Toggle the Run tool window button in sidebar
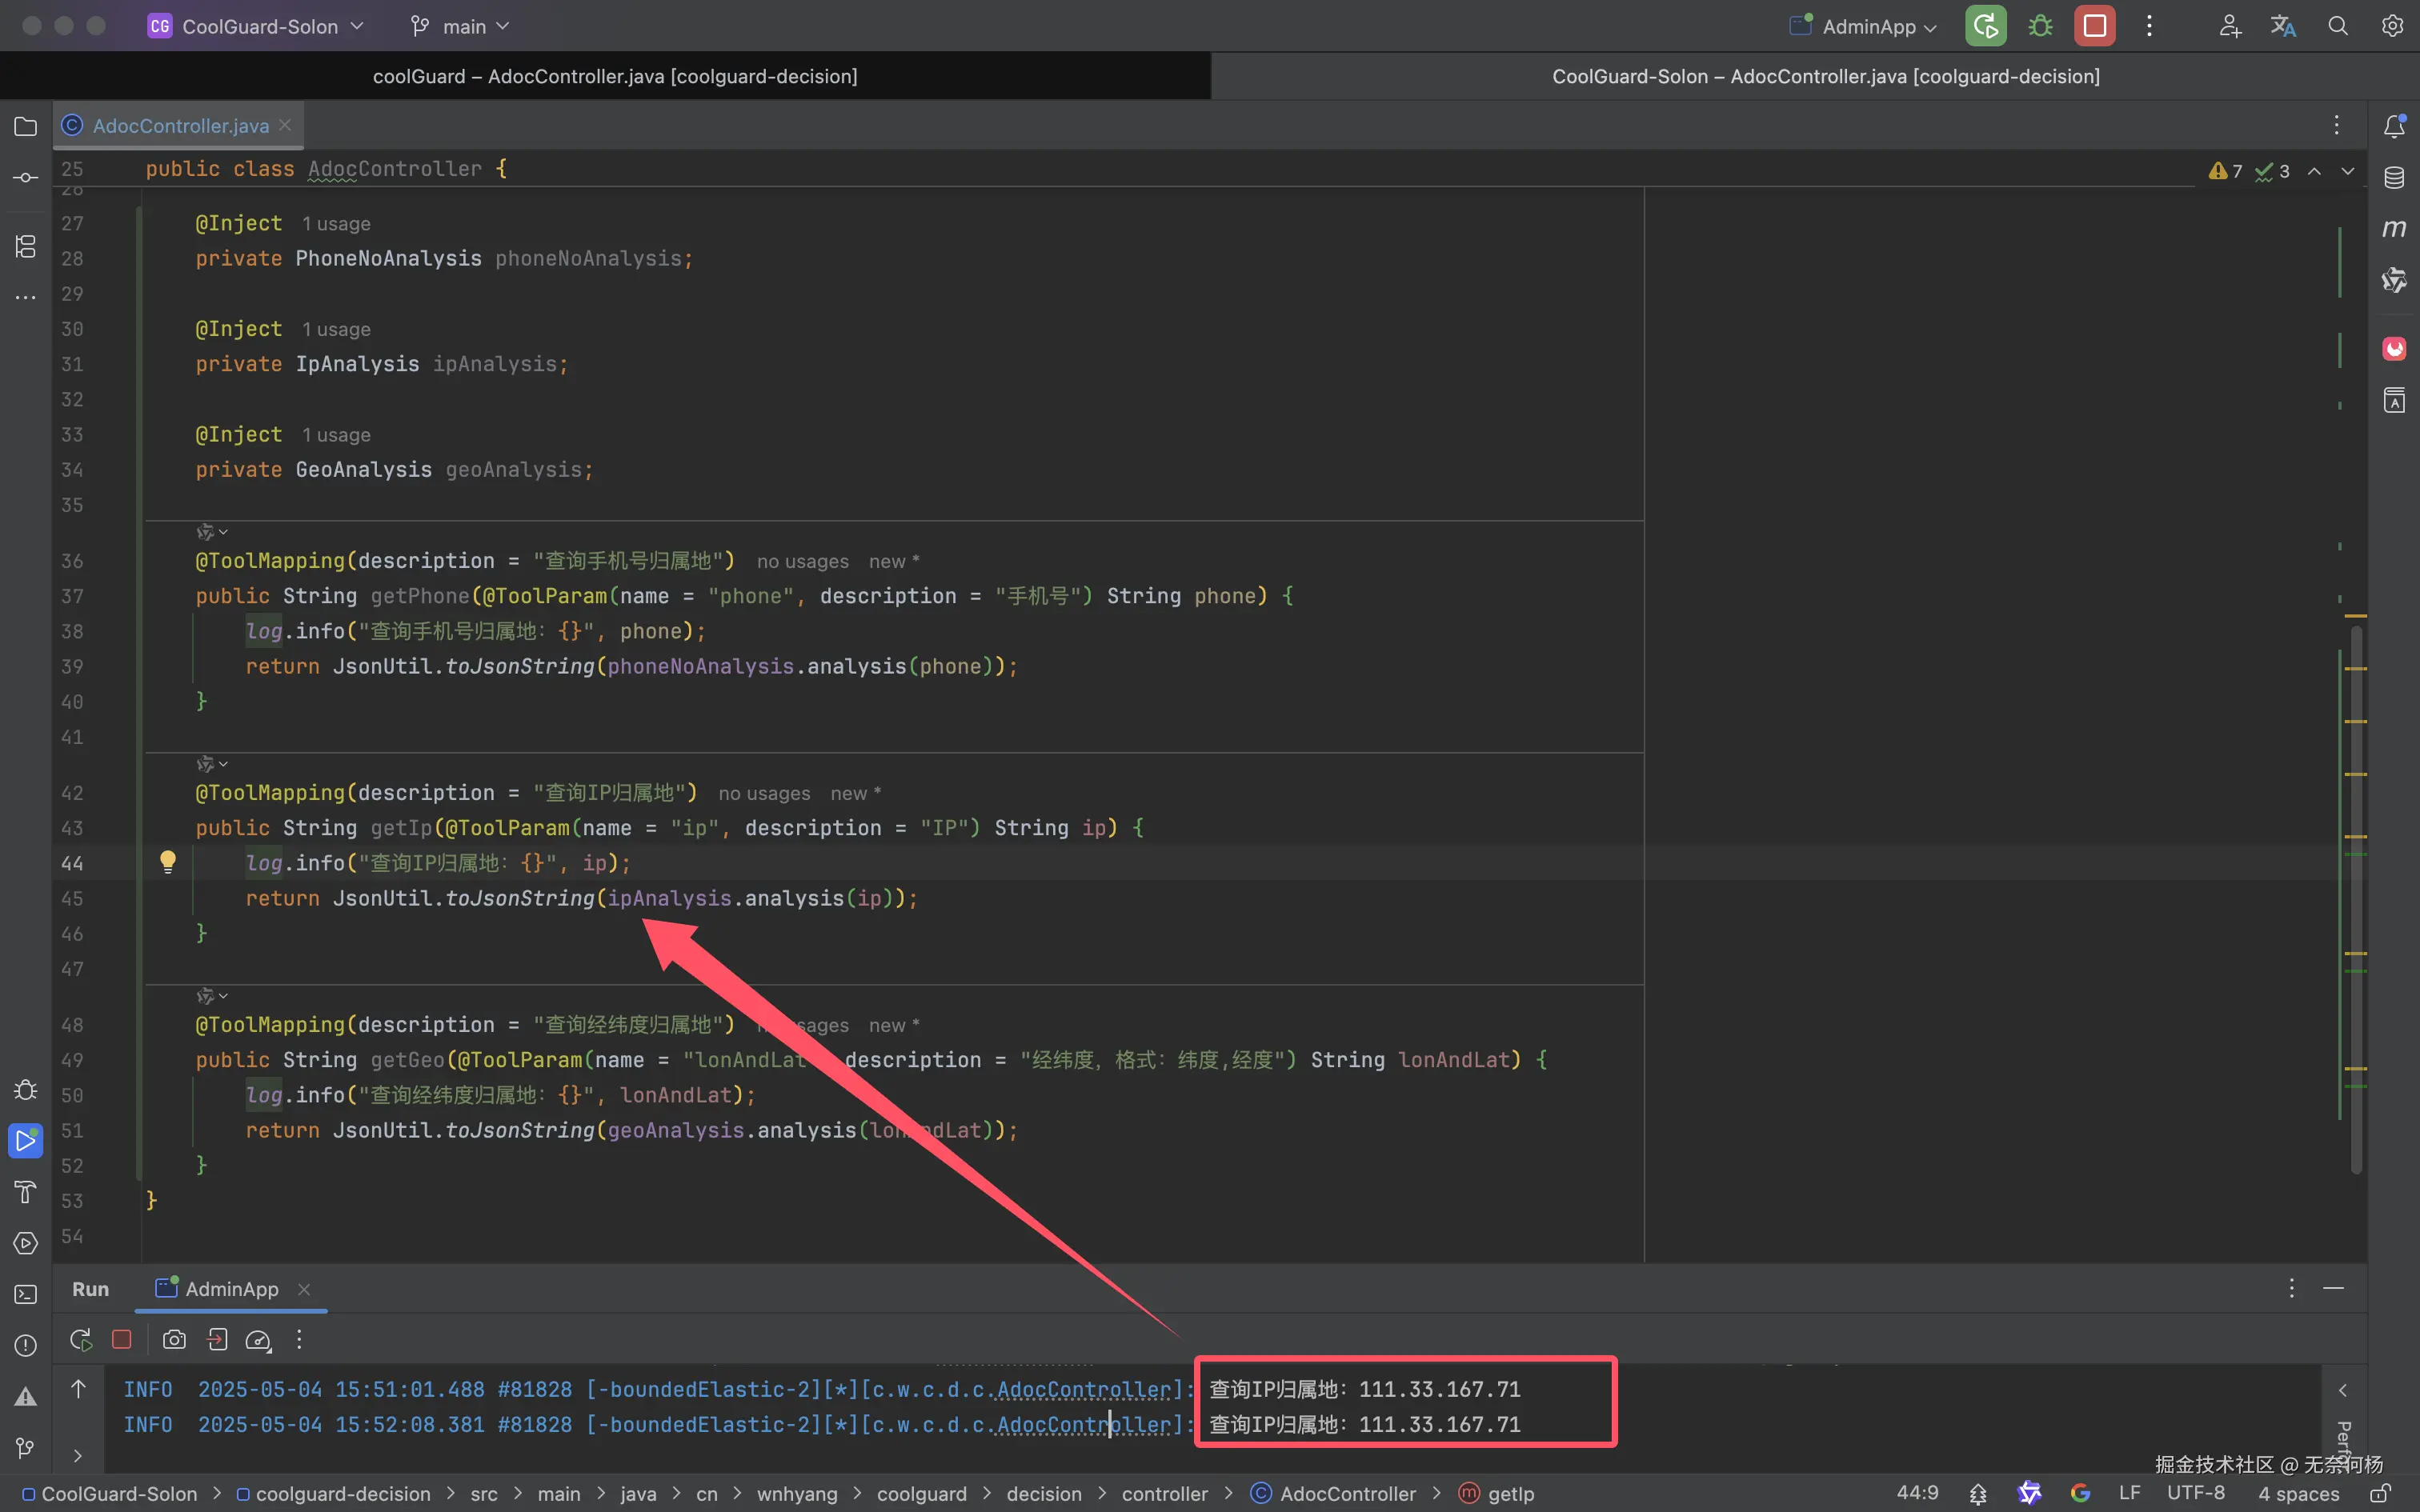Screen dimensions: 2420x1512 [x=26, y=1140]
